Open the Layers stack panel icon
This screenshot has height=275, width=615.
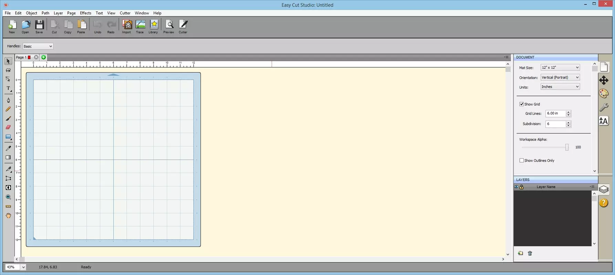click(604, 189)
